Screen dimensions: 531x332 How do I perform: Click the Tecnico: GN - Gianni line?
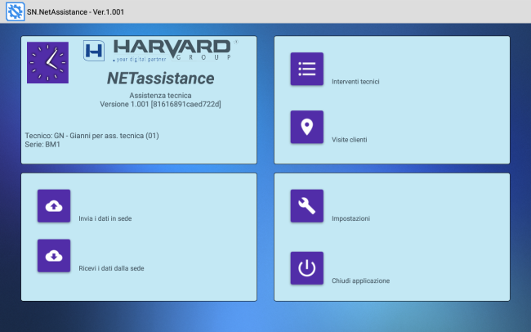[x=91, y=136]
